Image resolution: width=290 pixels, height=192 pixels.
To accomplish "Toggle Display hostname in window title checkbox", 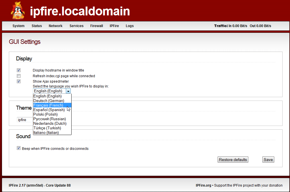I will tap(19, 70).
